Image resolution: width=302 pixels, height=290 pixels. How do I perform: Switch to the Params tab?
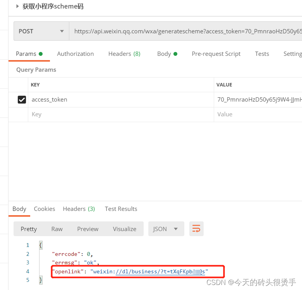tap(29, 54)
